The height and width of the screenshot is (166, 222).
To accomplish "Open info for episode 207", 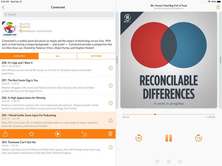I will pos(110,86).
